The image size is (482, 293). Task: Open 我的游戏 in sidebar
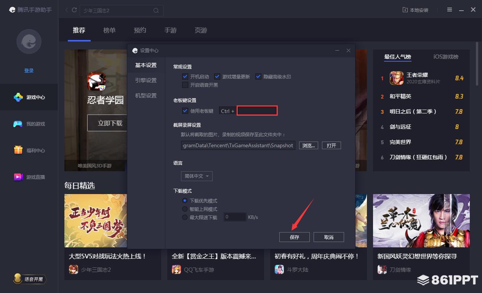29,124
